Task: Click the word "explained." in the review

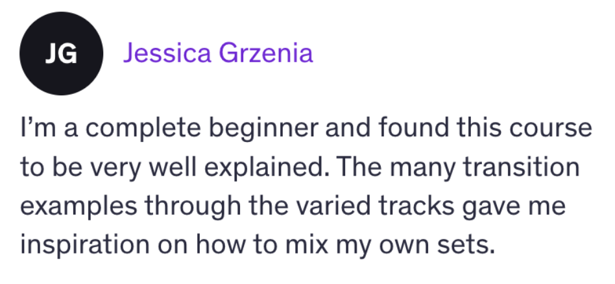Action: (267, 168)
